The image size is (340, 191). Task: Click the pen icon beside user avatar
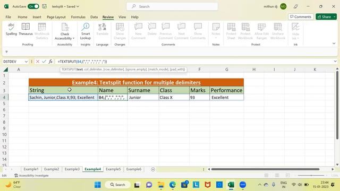(295, 6)
